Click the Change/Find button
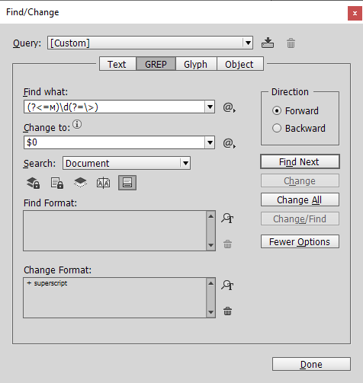This screenshot has width=363, height=383. point(300,219)
